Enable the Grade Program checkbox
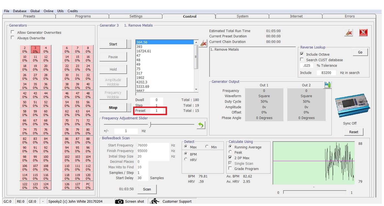 click(230, 168)
